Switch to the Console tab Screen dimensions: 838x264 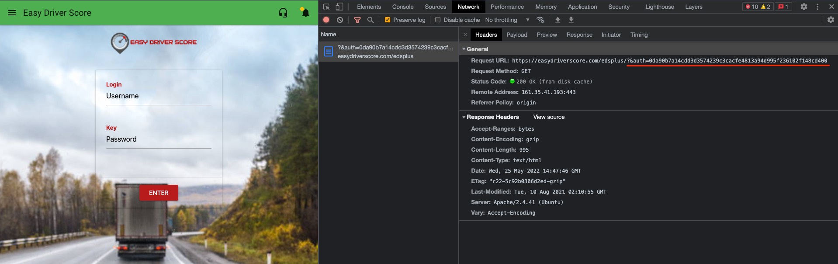point(403,7)
